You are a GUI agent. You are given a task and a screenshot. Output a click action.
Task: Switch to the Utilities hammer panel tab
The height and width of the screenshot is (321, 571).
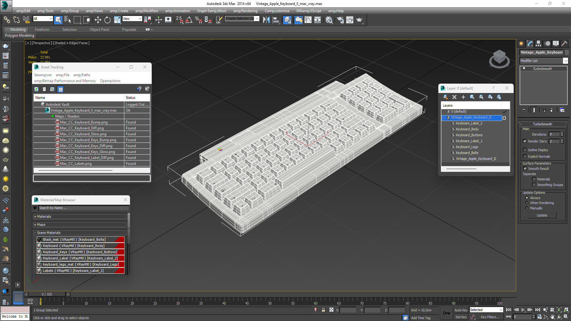(x=564, y=44)
